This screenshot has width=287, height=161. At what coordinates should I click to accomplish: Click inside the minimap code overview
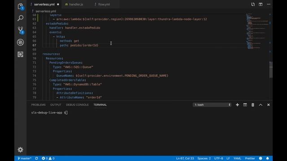point(257,31)
